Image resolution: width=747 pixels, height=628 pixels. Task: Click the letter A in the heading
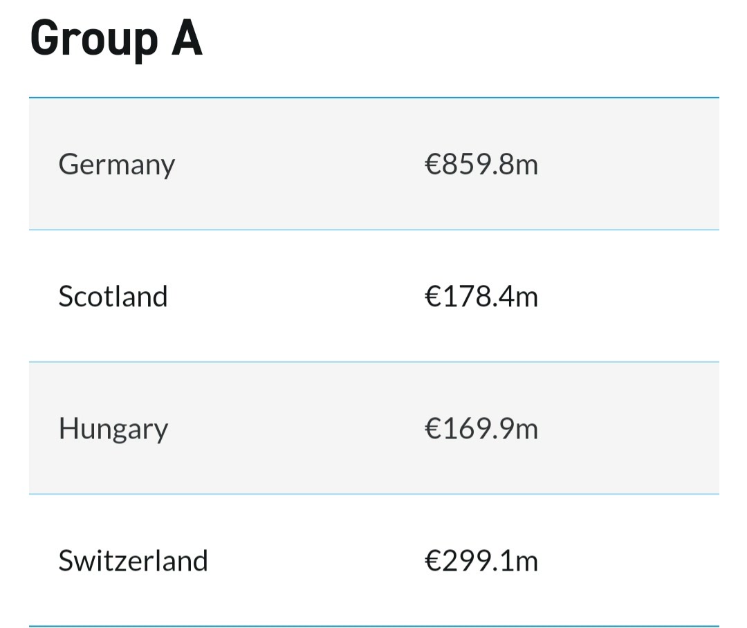click(187, 37)
